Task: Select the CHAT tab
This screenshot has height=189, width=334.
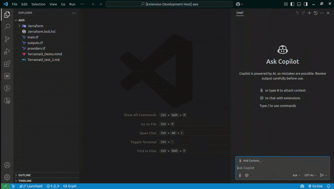Action: pyautogui.click(x=240, y=13)
